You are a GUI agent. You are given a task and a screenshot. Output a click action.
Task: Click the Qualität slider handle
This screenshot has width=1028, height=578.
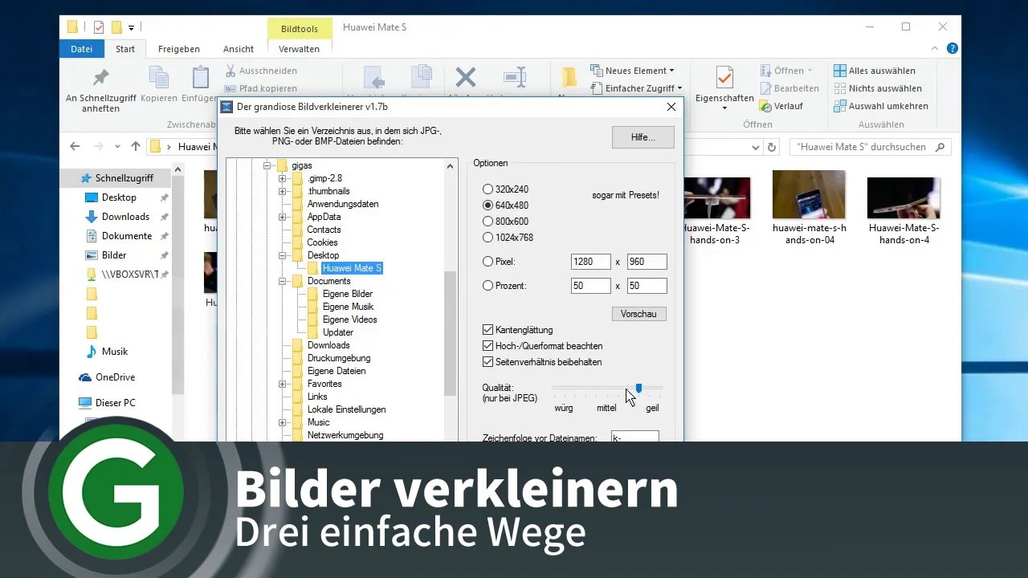(x=638, y=389)
